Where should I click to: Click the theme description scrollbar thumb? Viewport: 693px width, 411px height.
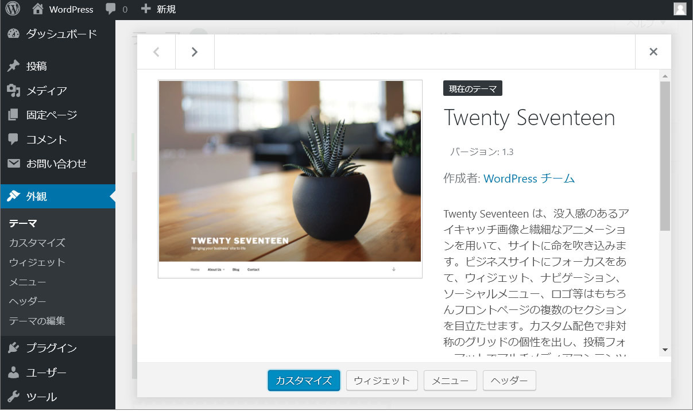click(665, 156)
